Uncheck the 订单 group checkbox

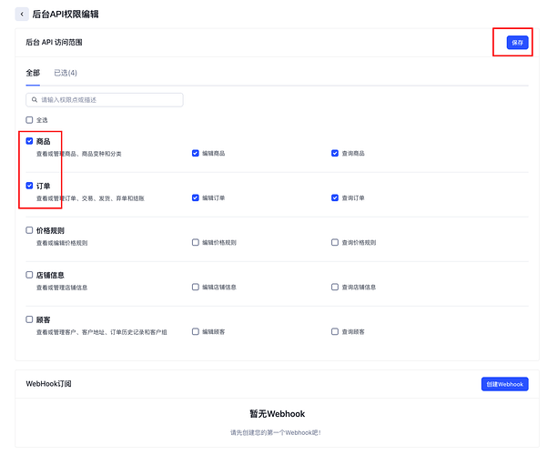(29, 186)
